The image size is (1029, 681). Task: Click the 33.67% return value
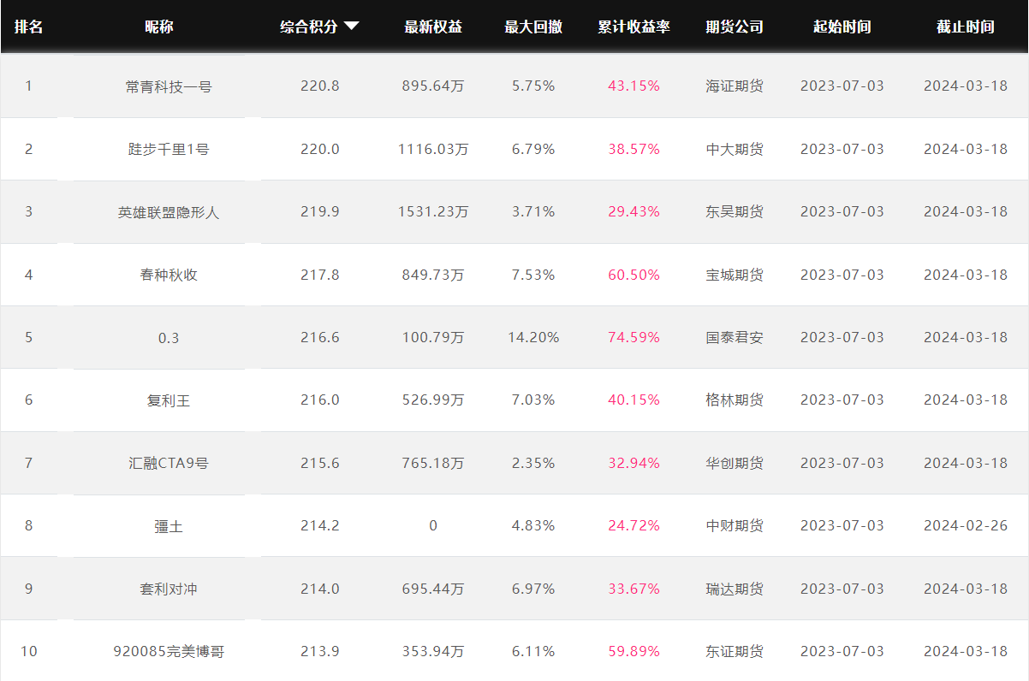click(x=633, y=589)
